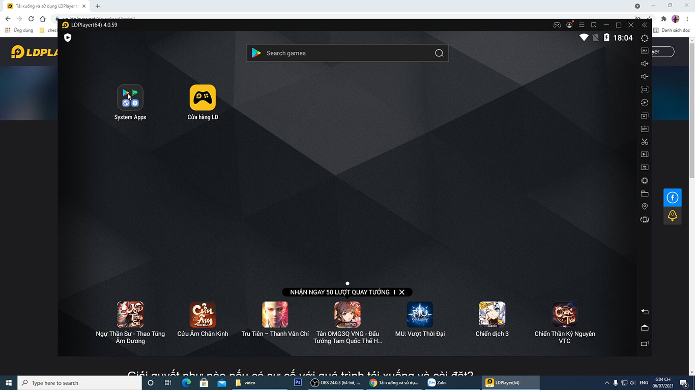Open the System Apps folder
The height and width of the screenshot is (390, 695).
130,97
